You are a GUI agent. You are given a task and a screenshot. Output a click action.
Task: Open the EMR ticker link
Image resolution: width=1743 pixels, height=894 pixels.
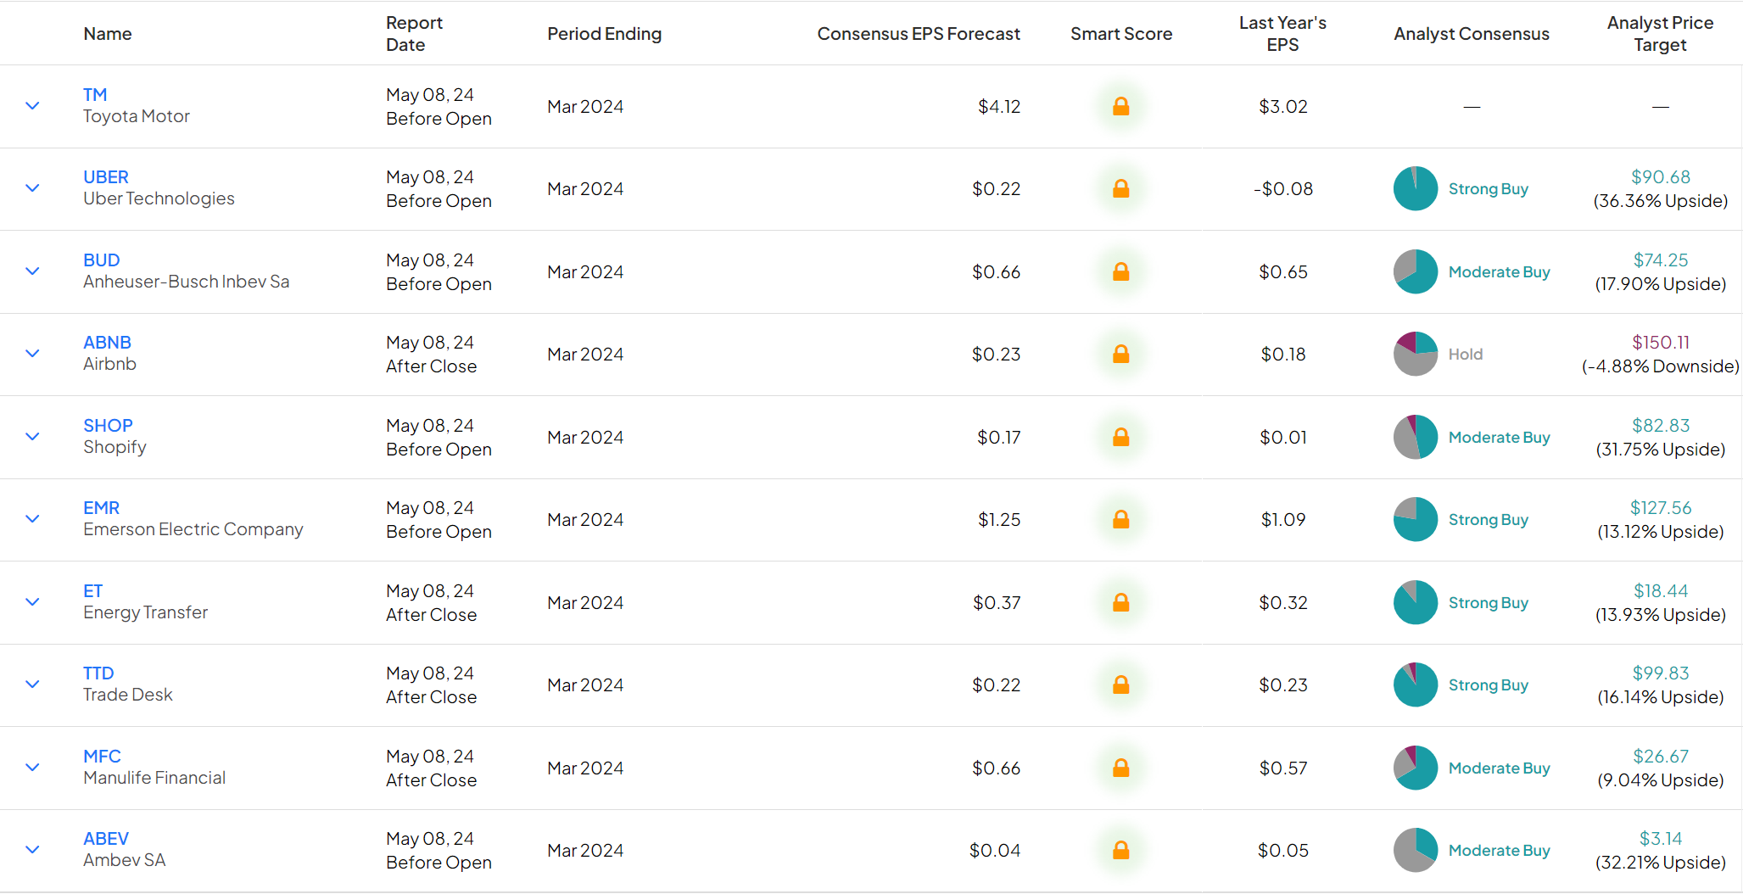[101, 508]
